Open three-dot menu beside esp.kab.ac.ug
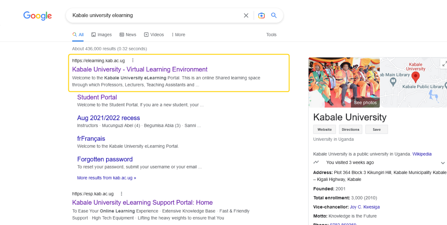Screen dimensions: 447x225 coord(122,194)
